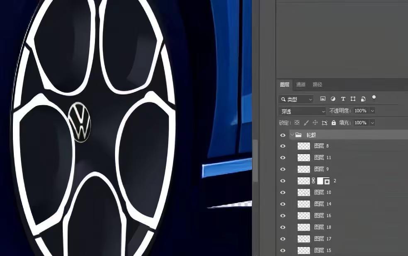This screenshot has height=256, width=408.
Task: Select the 图层 11 thumbnail
Action: click(x=304, y=157)
